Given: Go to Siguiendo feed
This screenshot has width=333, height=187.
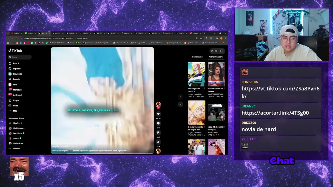Looking at the screenshot, I should coord(15,74).
